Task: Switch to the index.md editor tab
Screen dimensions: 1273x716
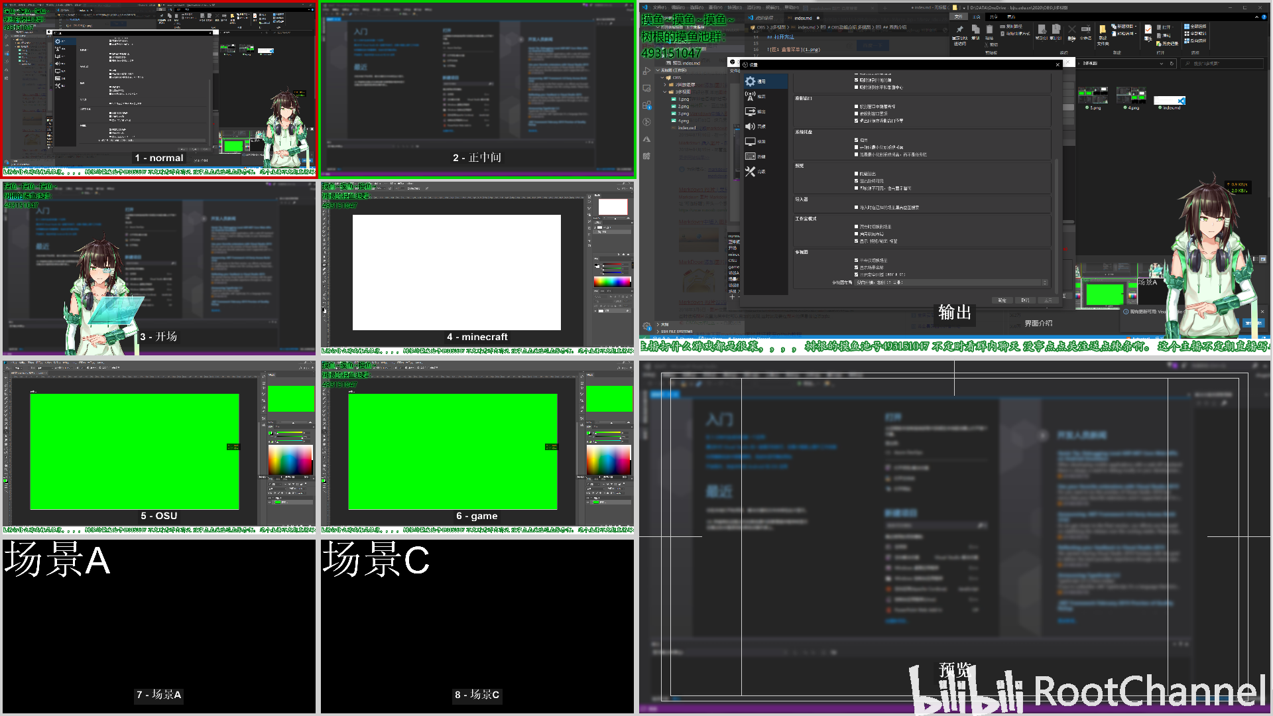Action: tap(804, 18)
